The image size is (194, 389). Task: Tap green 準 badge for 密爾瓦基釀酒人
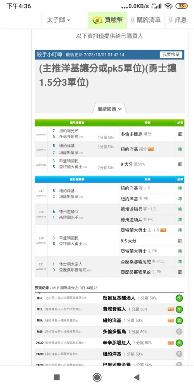point(179,298)
